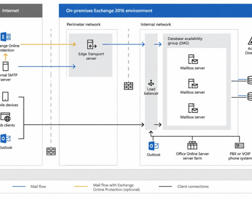This screenshot has height=197, width=252.
Task: Select the Exchange Online Protection label text
Action: point(10,48)
